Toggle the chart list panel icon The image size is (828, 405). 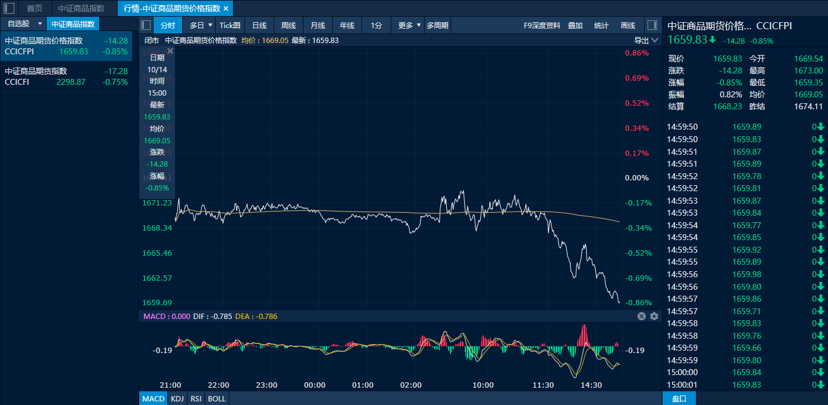(145, 25)
